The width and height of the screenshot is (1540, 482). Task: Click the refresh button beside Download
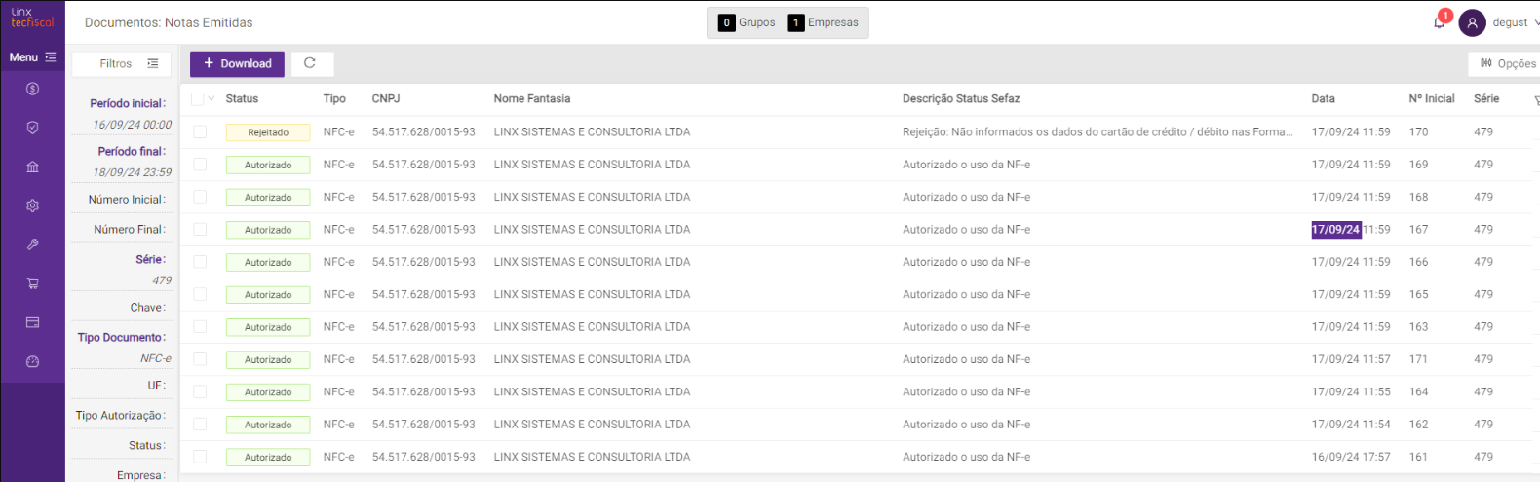click(310, 63)
